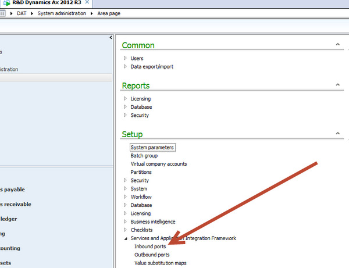
Task: Click the Checklists label
Action: pyautogui.click(x=141, y=230)
